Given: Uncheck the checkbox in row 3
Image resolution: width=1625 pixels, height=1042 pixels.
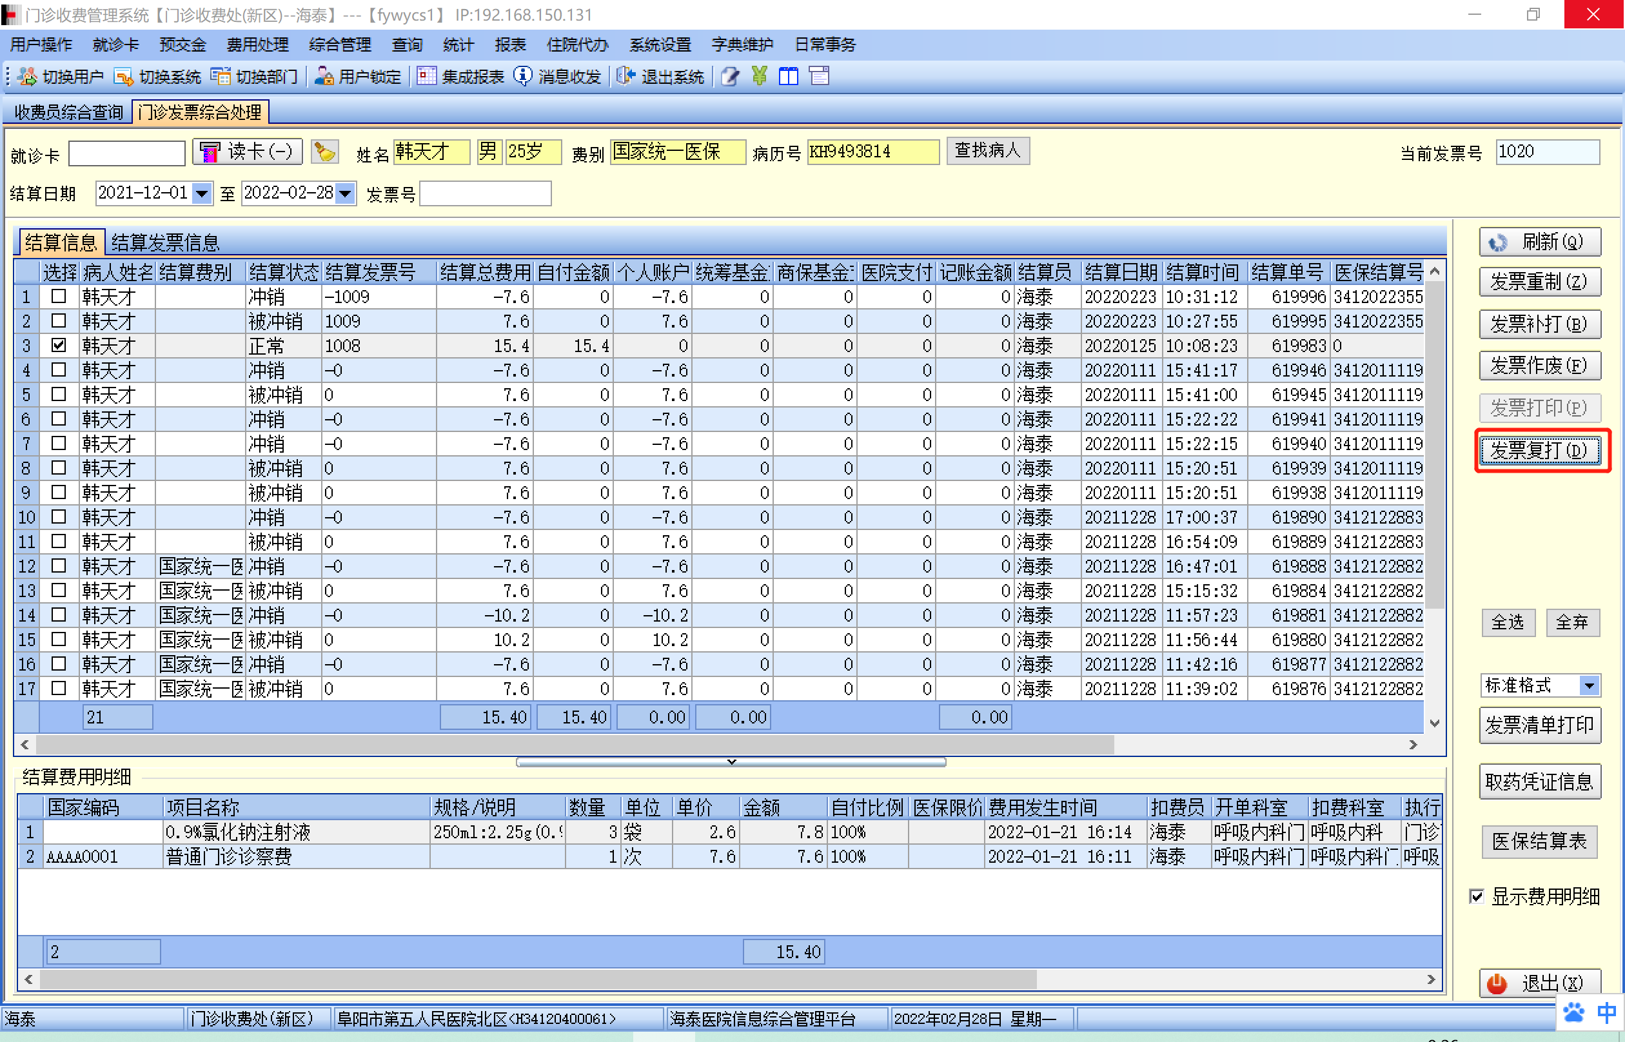Looking at the screenshot, I should (59, 345).
